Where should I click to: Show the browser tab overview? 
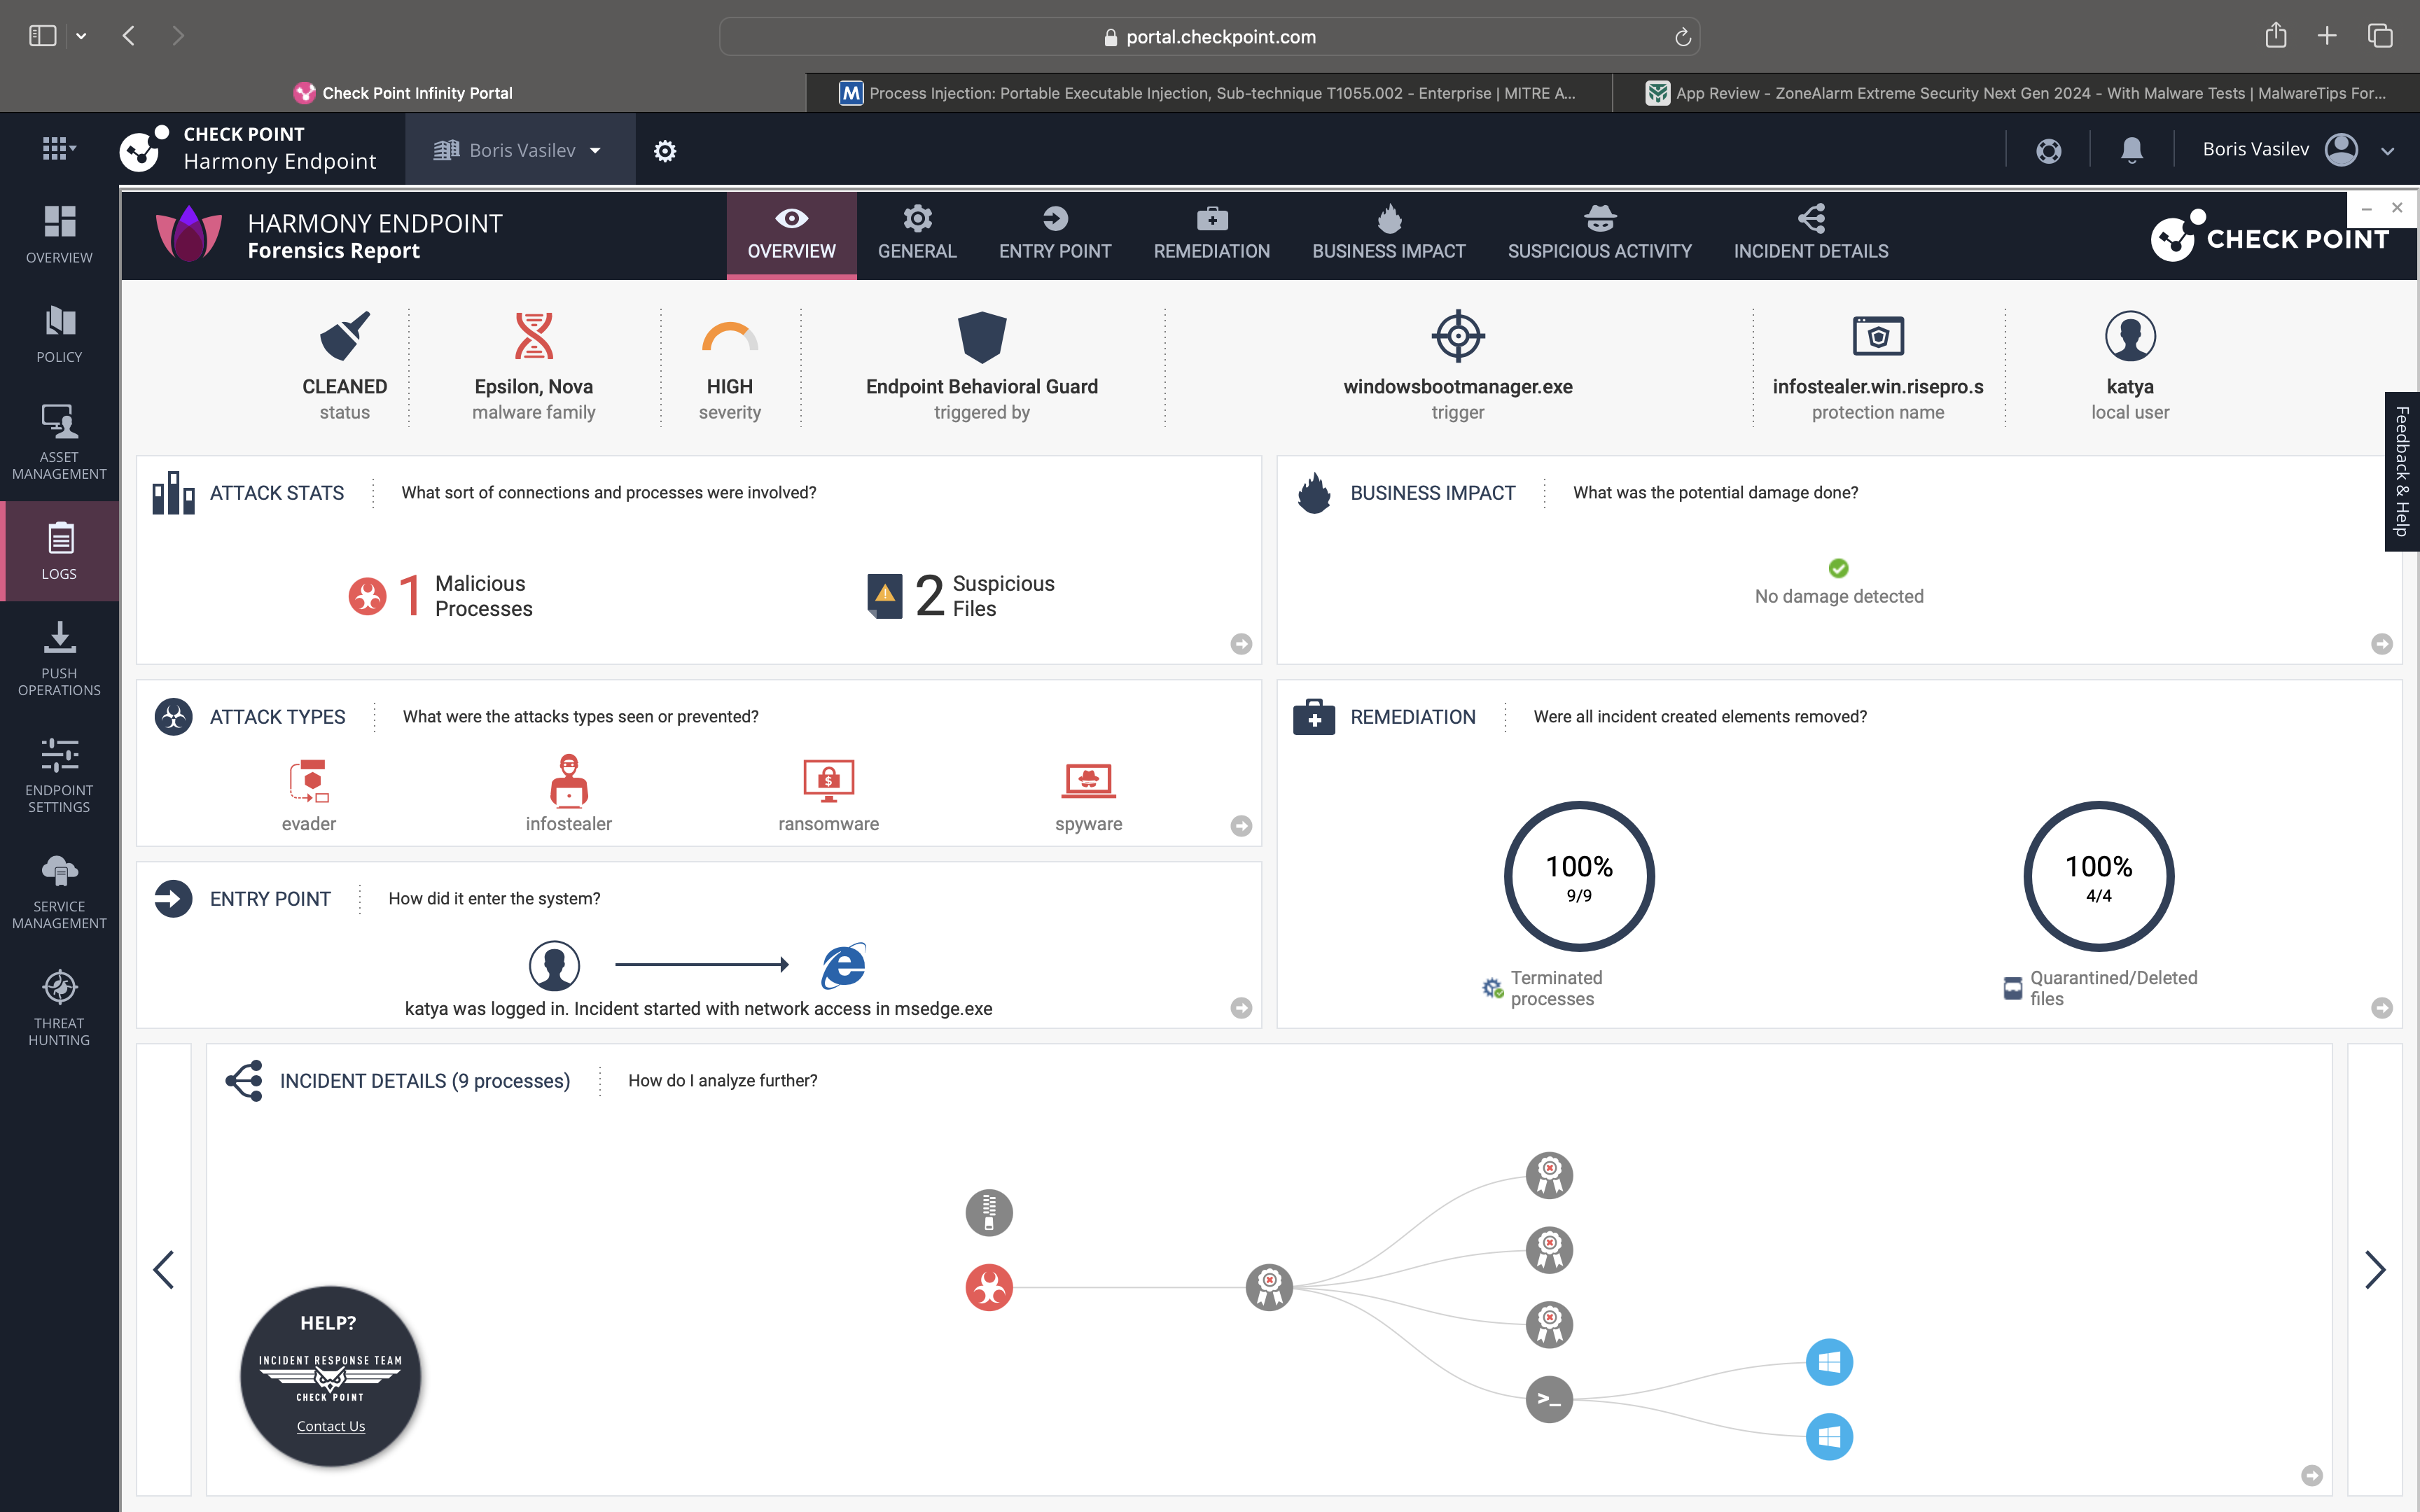click(2380, 36)
